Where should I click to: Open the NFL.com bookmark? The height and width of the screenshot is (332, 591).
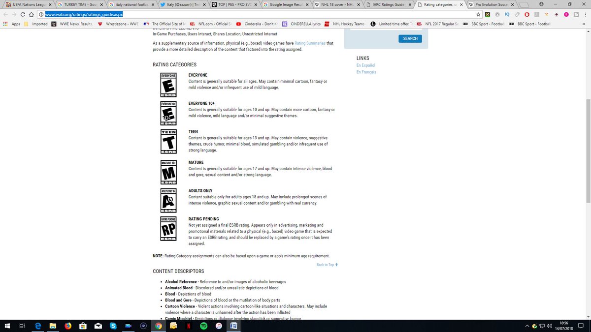pyautogui.click(x=211, y=24)
